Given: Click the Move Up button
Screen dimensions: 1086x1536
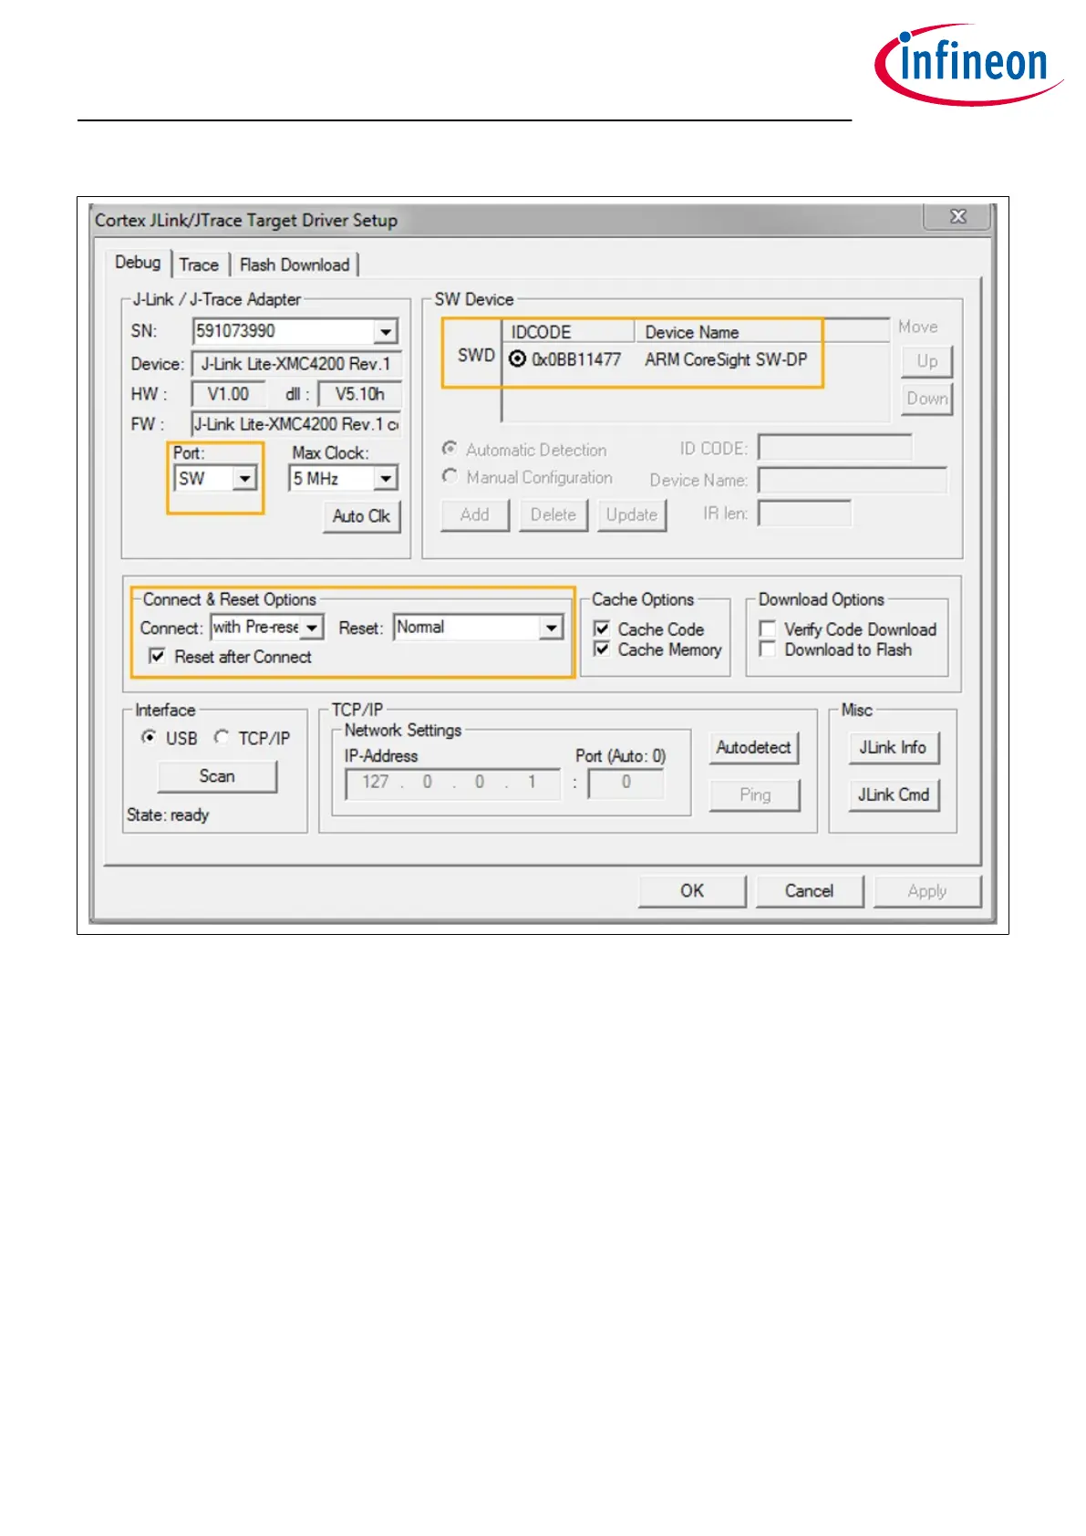Looking at the screenshot, I should click(x=927, y=361).
